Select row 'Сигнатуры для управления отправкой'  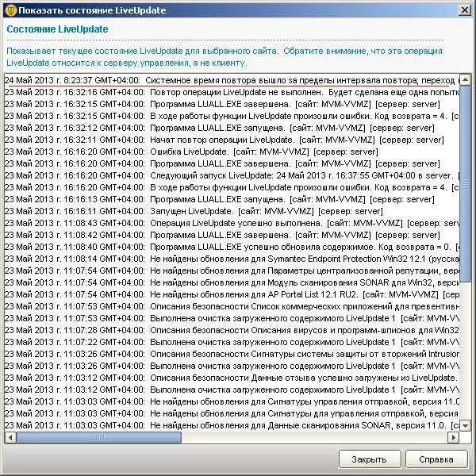232,413
